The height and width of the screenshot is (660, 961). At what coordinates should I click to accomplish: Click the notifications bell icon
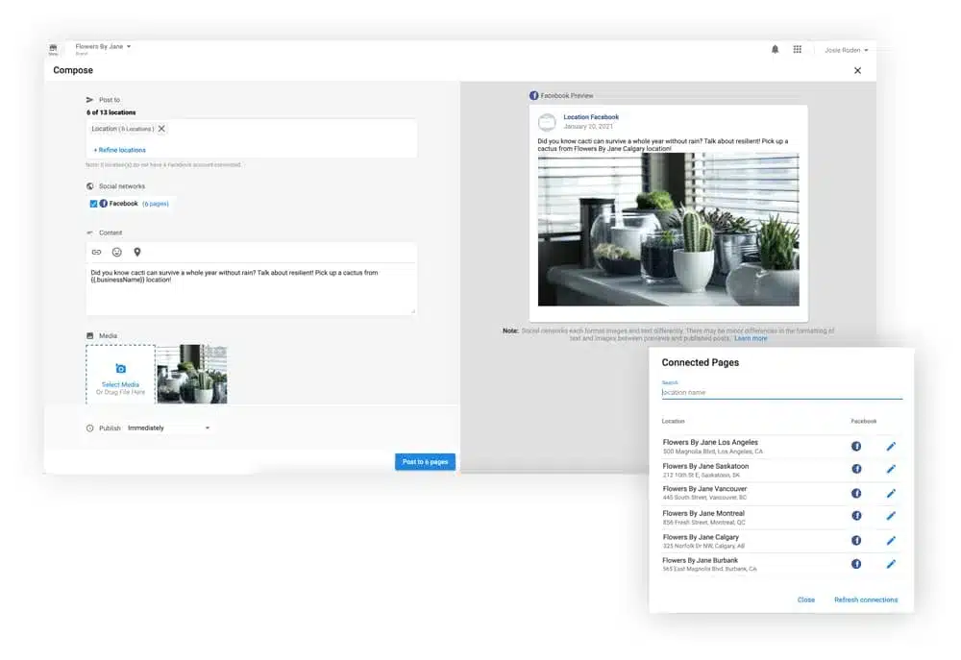(775, 49)
